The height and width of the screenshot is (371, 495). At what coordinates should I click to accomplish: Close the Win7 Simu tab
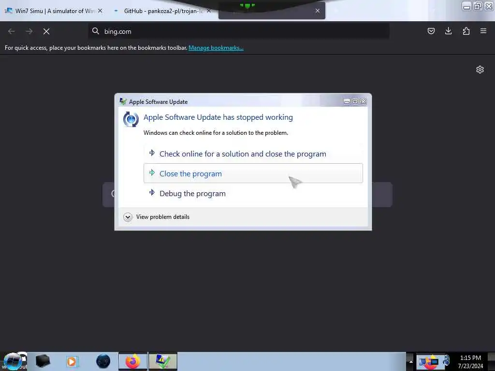(x=100, y=11)
